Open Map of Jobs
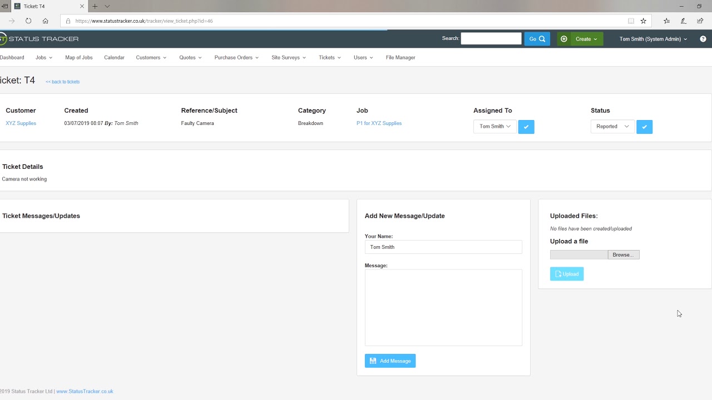The height and width of the screenshot is (400, 712). click(79, 57)
